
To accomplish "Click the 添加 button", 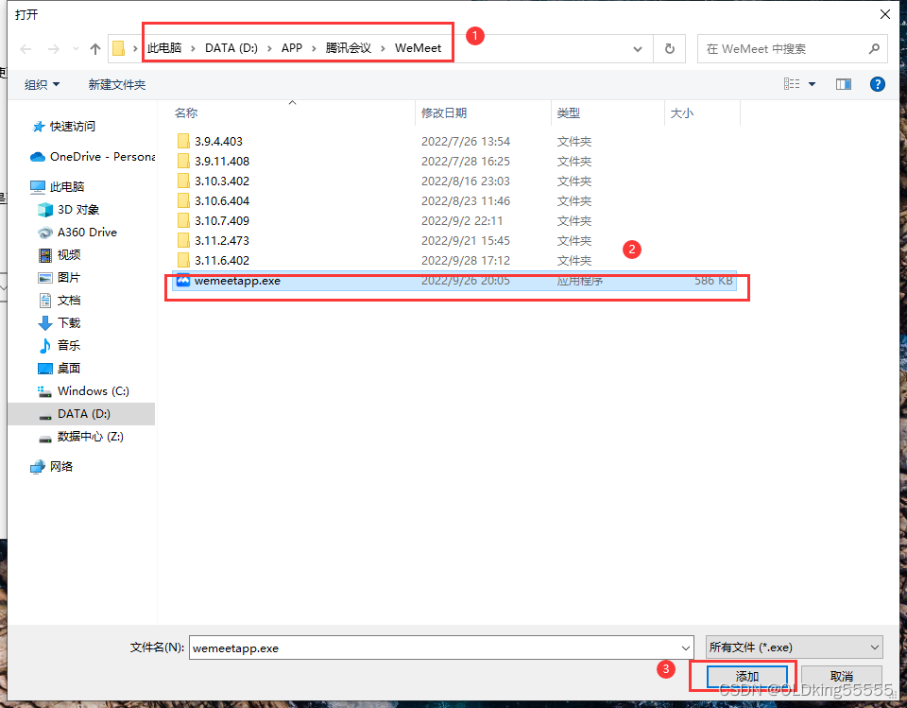I will (746, 676).
